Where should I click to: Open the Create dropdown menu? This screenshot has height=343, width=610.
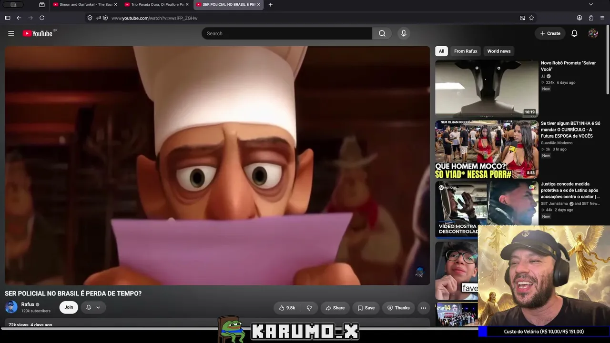click(550, 33)
